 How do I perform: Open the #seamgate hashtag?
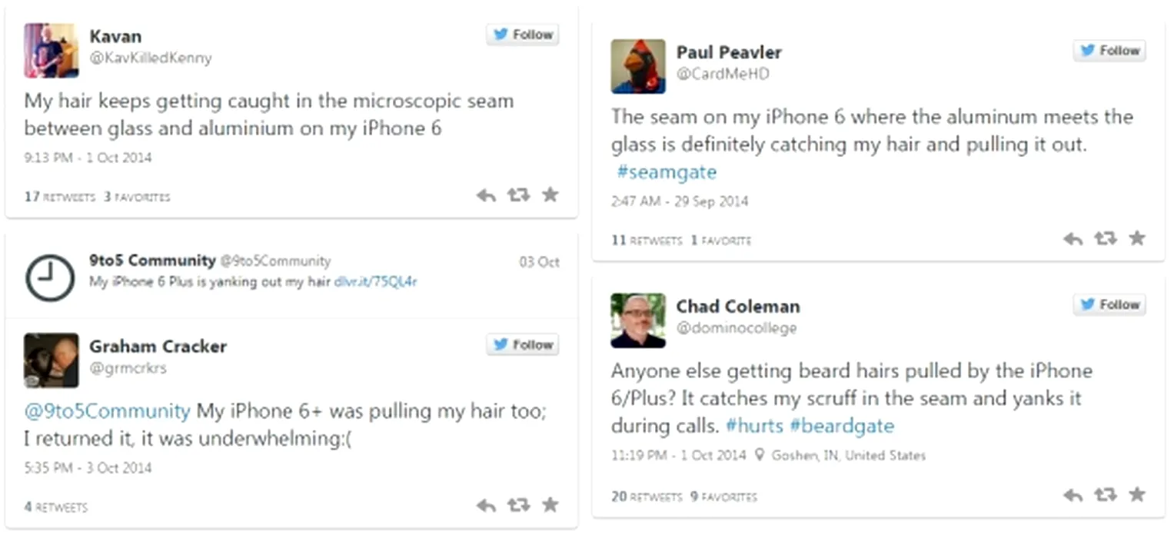coord(667,172)
